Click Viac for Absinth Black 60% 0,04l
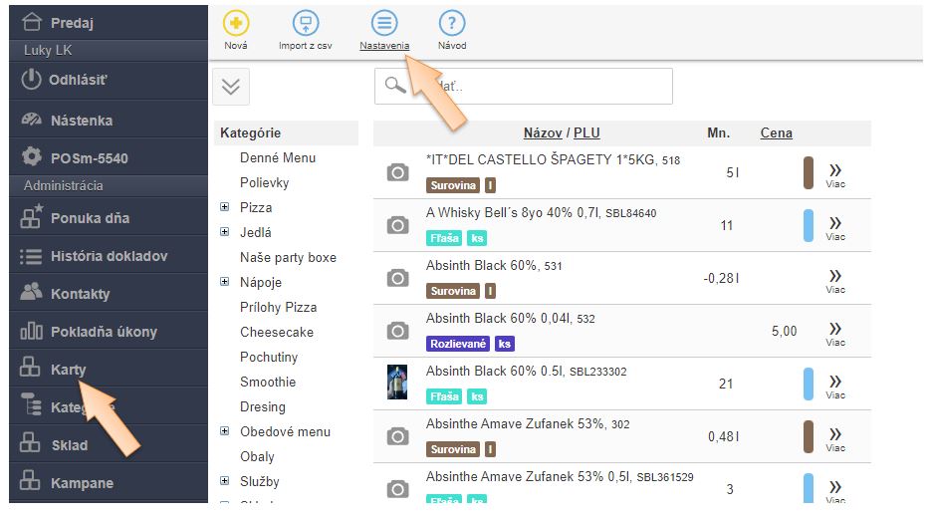The image size is (930, 518). 834,332
